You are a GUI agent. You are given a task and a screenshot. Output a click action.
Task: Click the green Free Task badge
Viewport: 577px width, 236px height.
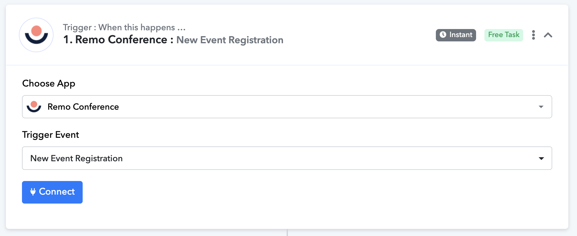(504, 35)
